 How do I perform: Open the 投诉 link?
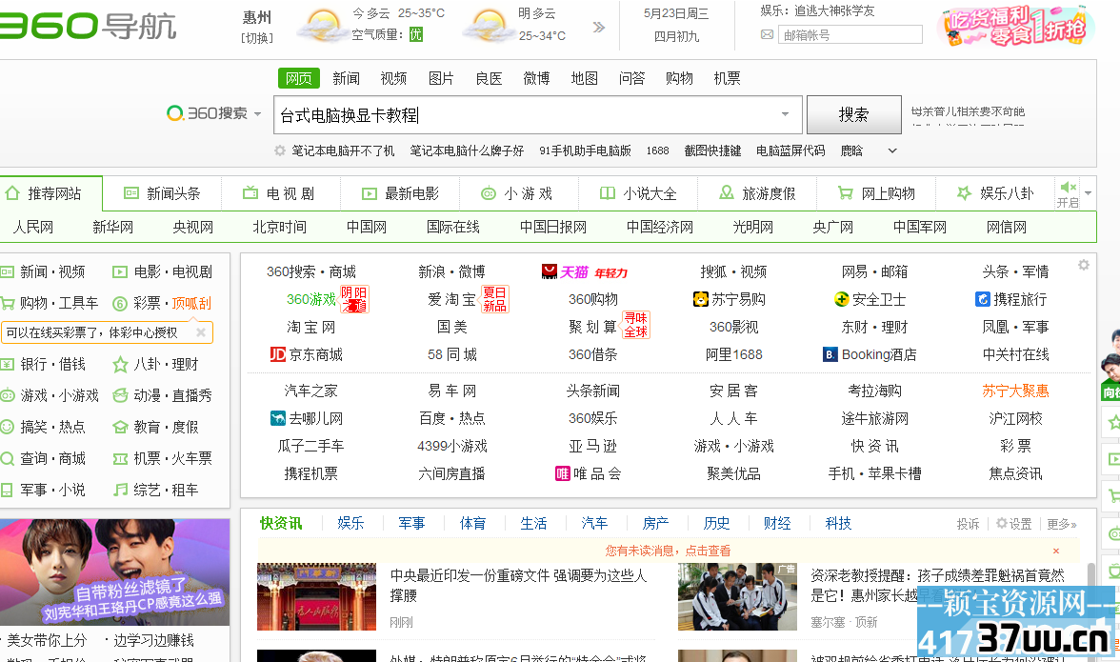coord(968,524)
